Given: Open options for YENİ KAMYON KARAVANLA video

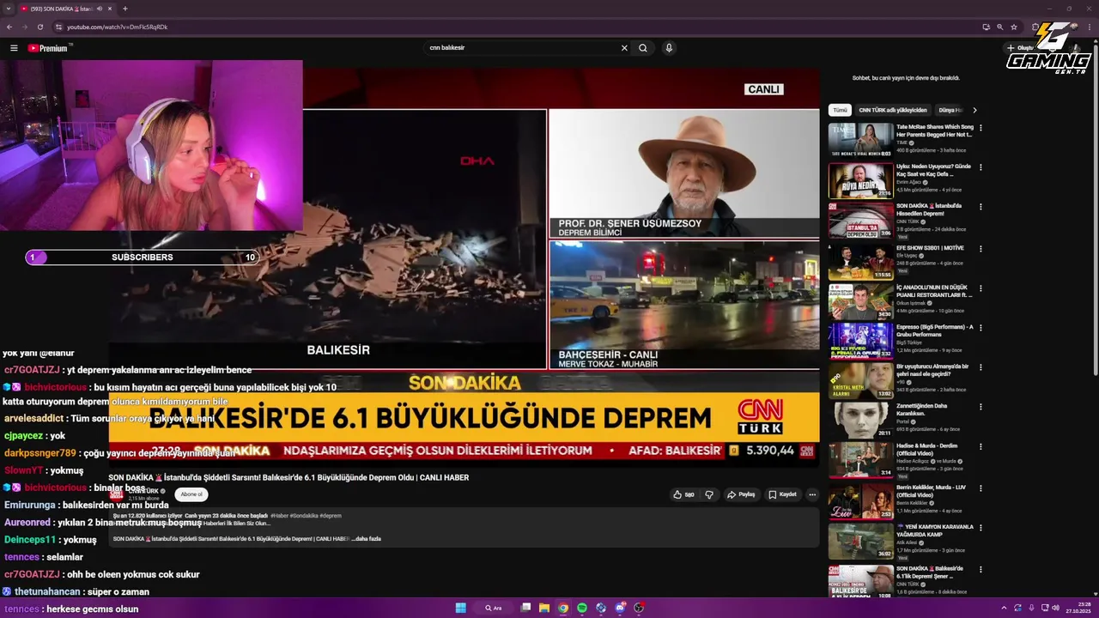Looking at the screenshot, I should click(x=981, y=528).
